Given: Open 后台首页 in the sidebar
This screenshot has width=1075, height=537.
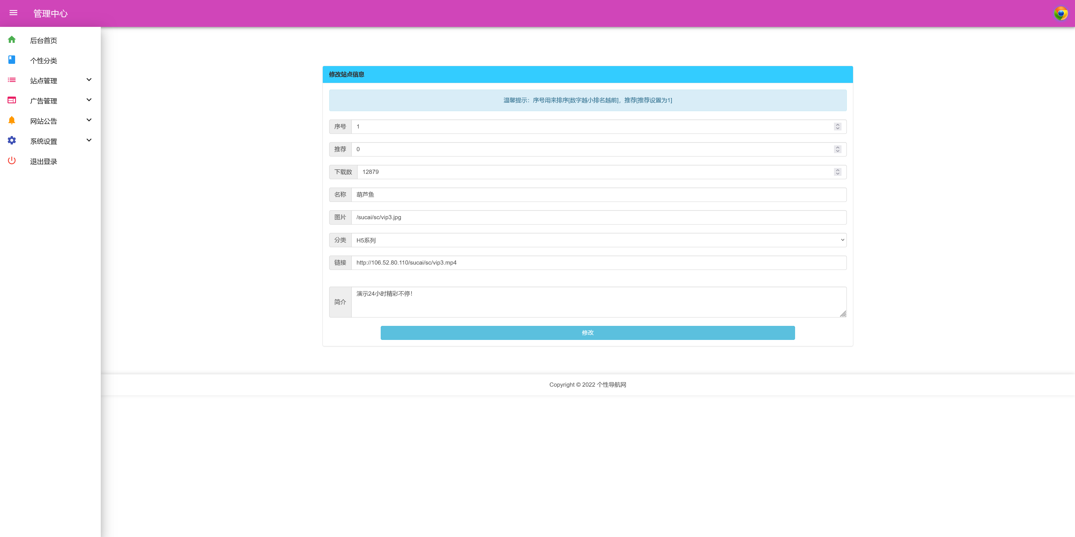Looking at the screenshot, I should click(x=43, y=41).
